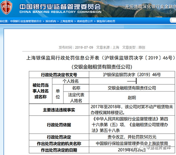Click the search input box at top right
The width and height of the screenshot is (176, 155).
pos(173,20)
